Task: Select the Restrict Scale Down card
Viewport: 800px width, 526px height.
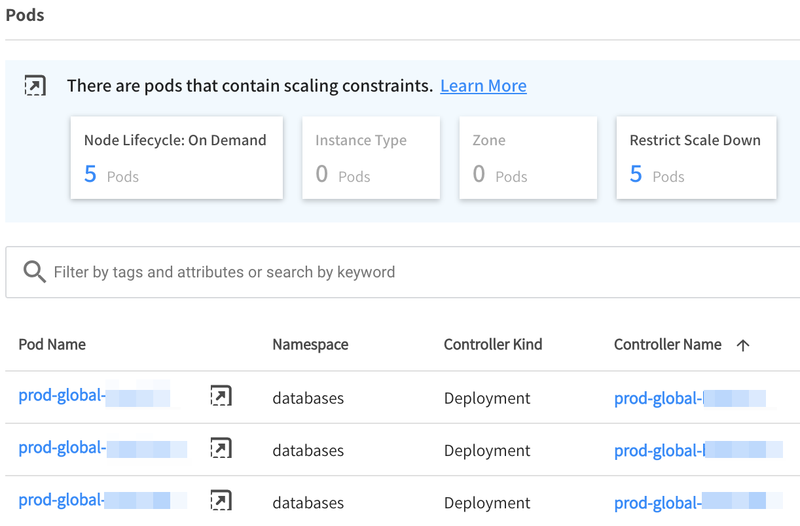Action: tap(696, 158)
